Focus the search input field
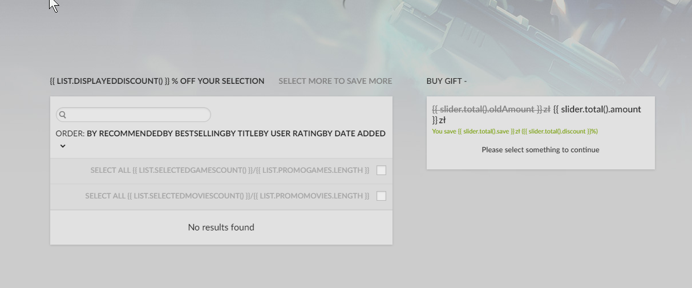 (x=137, y=115)
